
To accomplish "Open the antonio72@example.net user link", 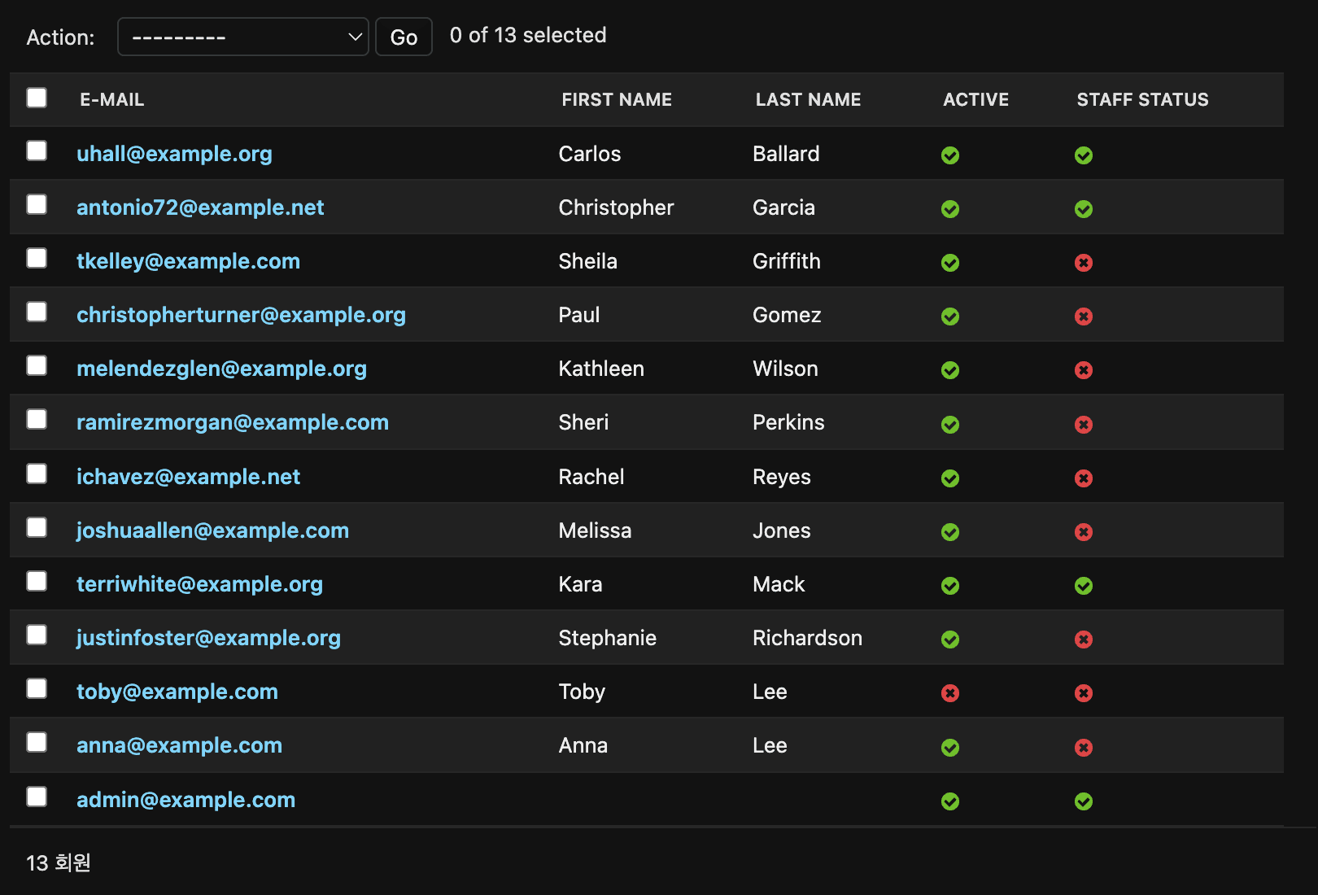I will click(200, 207).
